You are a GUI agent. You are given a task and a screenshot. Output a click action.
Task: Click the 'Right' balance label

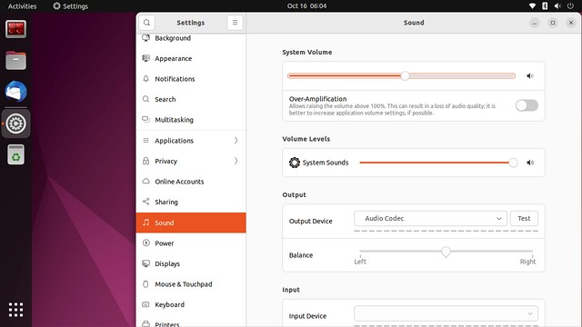click(527, 262)
